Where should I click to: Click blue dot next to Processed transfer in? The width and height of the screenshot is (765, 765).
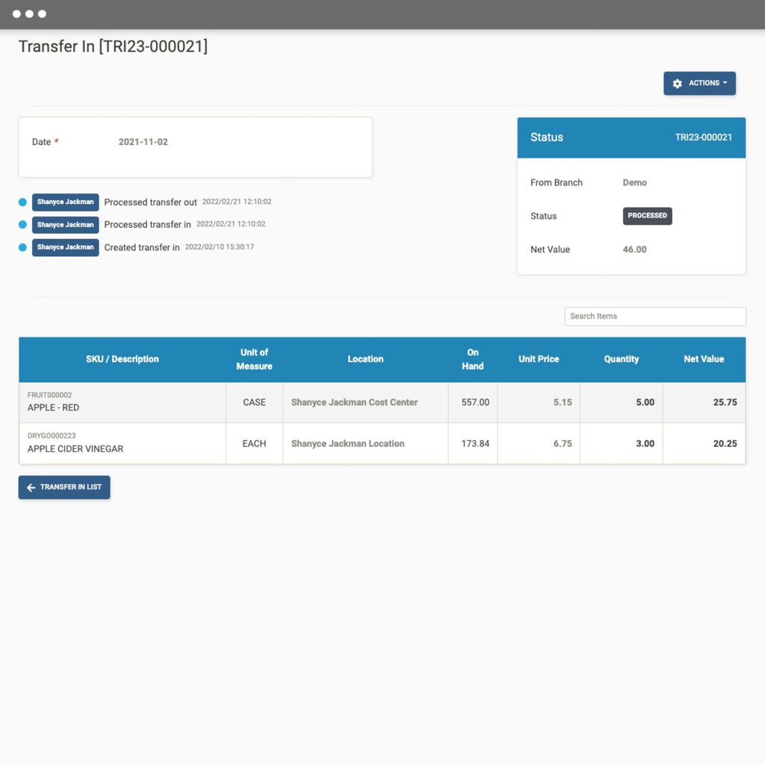[x=22, y=224]
